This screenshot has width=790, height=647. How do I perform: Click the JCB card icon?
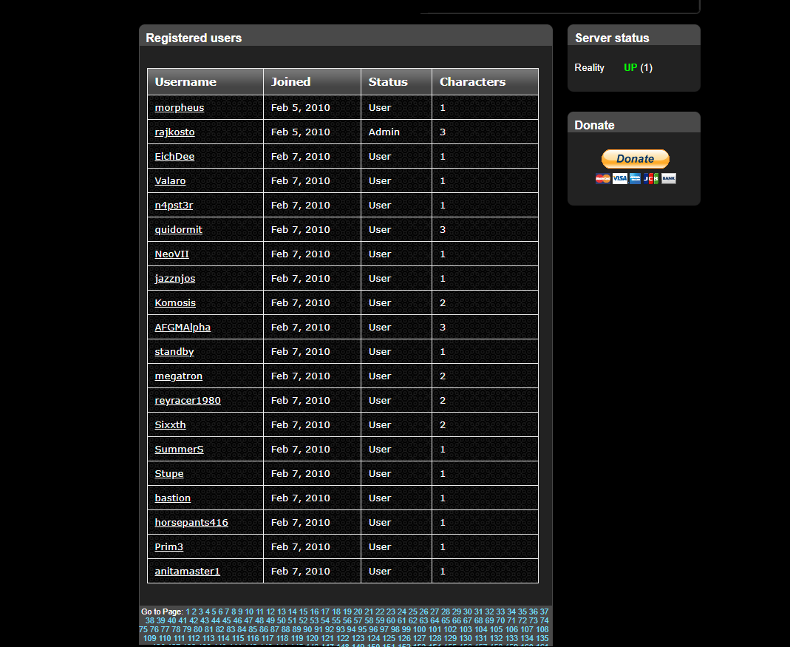(x=651, y=178)
